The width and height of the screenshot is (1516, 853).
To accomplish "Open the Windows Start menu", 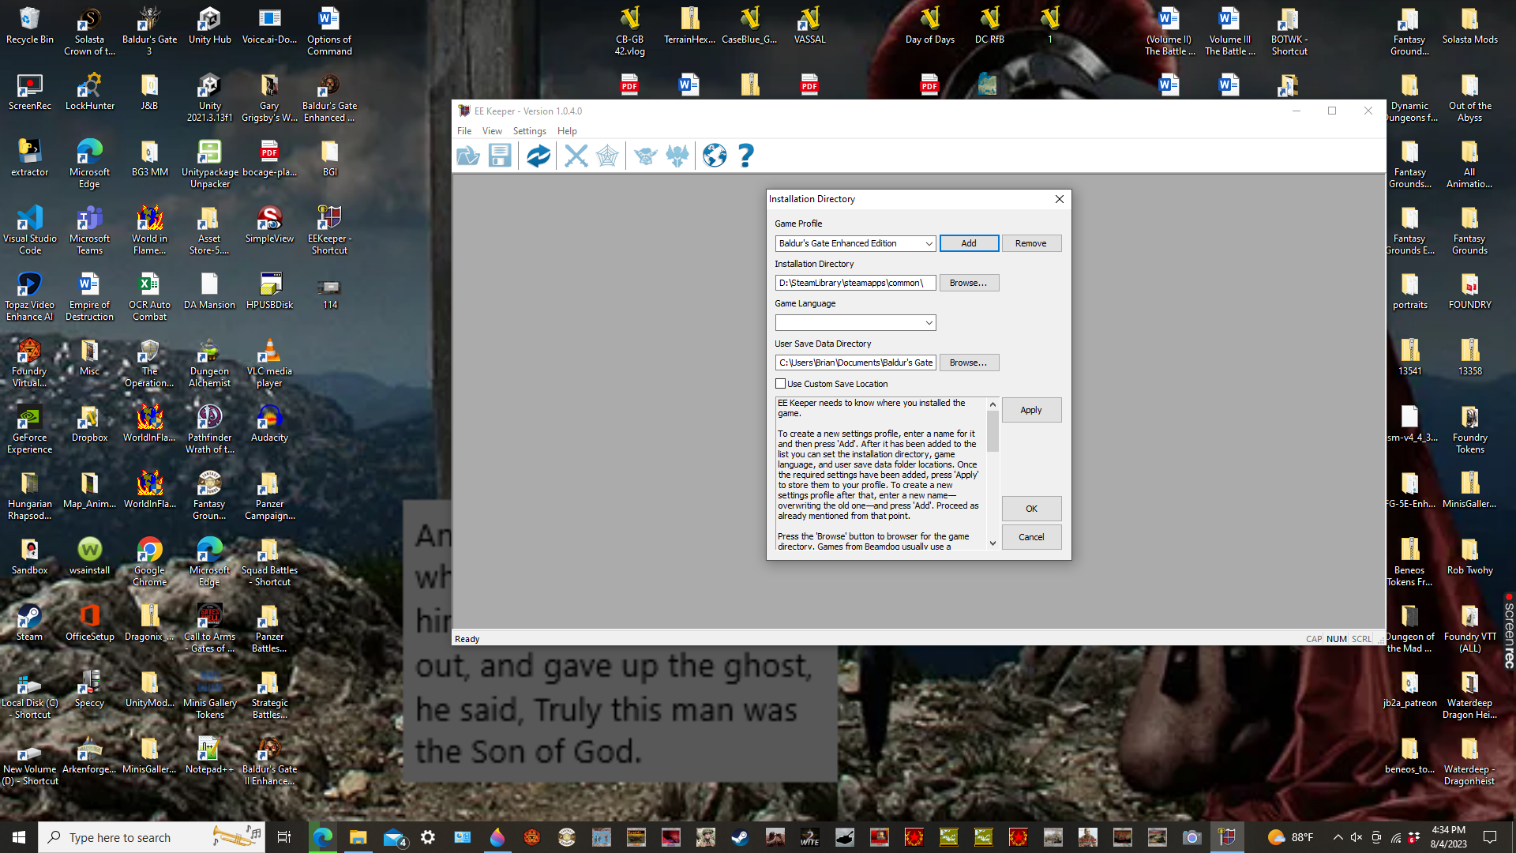I will click(x=19, y=837).
